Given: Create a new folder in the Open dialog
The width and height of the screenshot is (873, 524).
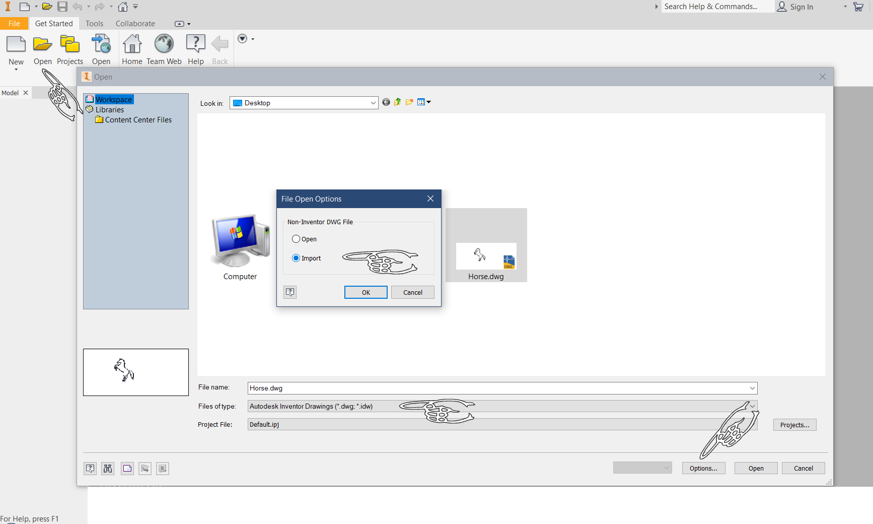Looking at the screenshot, I should [409, 102].
